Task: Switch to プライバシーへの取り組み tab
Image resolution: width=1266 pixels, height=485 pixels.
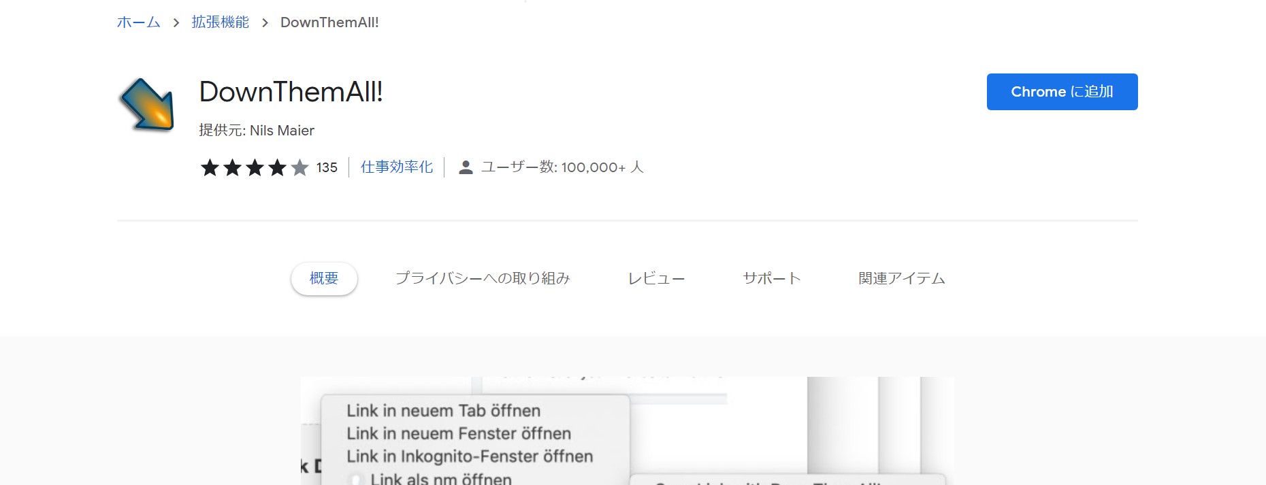Action: (483, 278)
